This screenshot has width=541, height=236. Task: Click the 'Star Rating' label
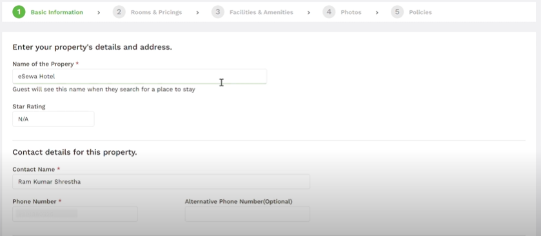[29, 106]
